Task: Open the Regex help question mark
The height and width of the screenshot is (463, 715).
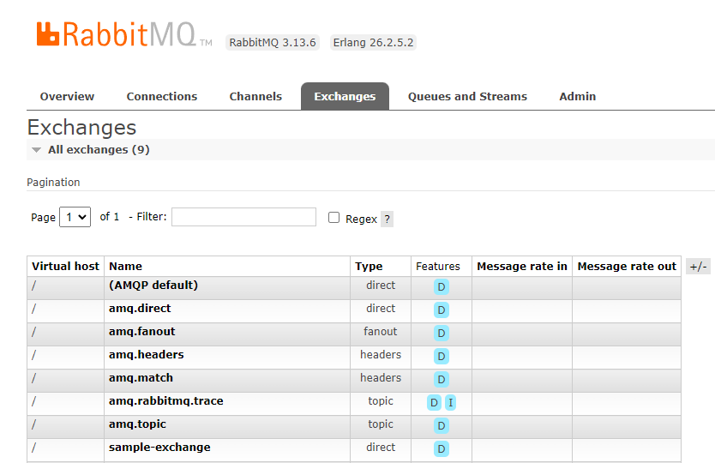Action: pyautogui.click(x=388, y=219)
